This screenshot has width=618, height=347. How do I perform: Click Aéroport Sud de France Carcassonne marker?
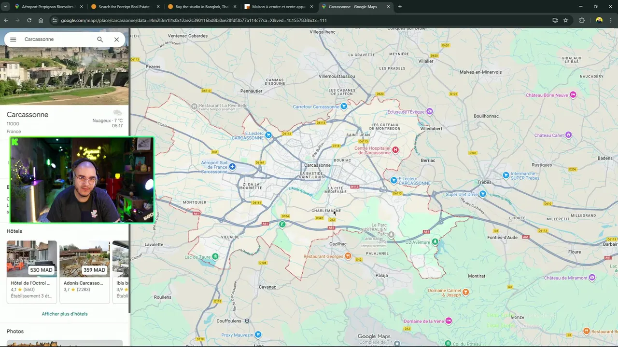[x=232, y=167]
